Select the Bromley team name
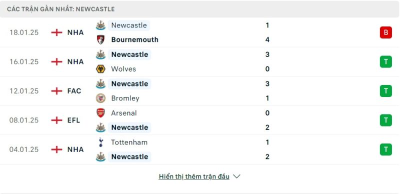 pyautogui.click(x=125, y=98)
